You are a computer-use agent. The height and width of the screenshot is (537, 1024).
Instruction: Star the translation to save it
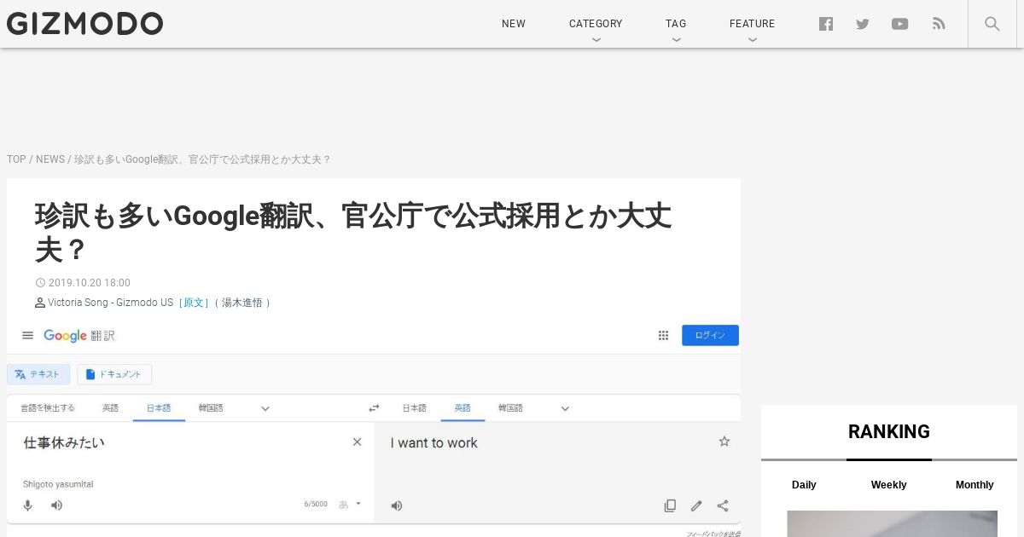point(724,442)
